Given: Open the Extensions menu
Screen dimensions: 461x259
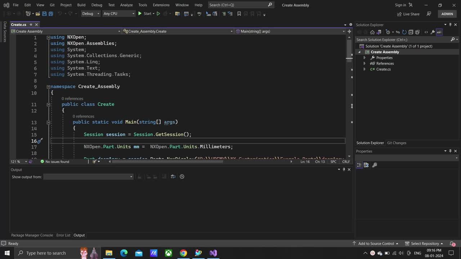Looking at the screenshot, I should point(161,5).
